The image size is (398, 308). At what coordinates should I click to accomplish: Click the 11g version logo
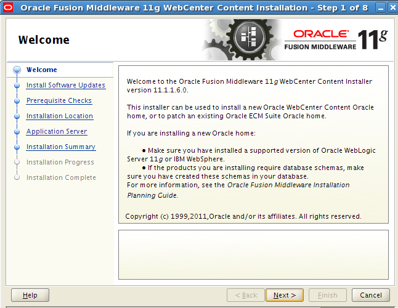pyautogui.click(x=372, y=39)
